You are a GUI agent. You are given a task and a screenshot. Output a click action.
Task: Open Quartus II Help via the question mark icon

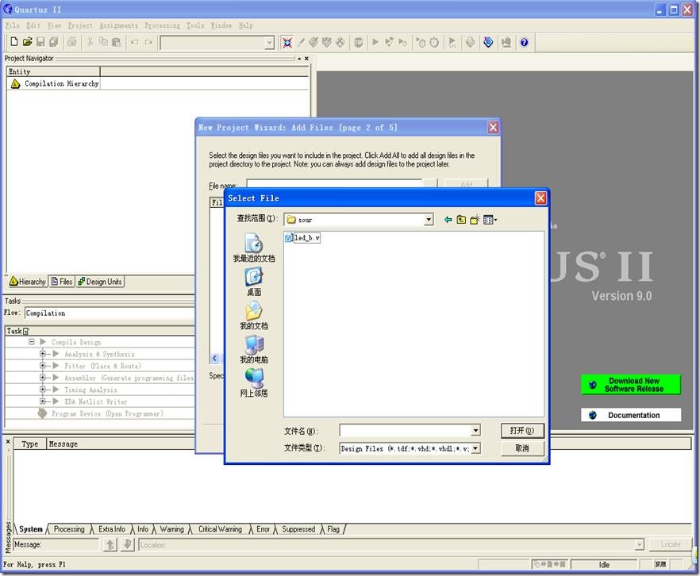pos(524,42)
